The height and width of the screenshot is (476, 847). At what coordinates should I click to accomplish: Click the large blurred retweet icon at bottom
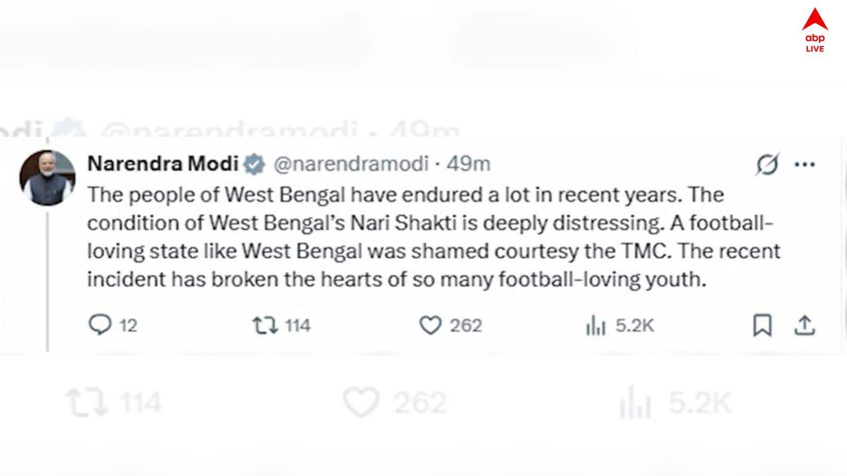(x=88, y=403)
